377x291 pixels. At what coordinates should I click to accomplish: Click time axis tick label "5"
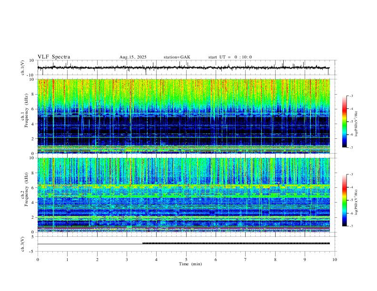[x=186, y=260]
